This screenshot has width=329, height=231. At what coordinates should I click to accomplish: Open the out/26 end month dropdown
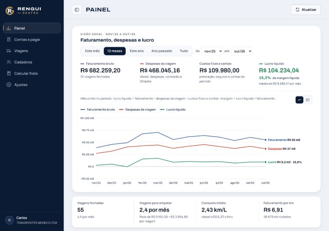242,51
